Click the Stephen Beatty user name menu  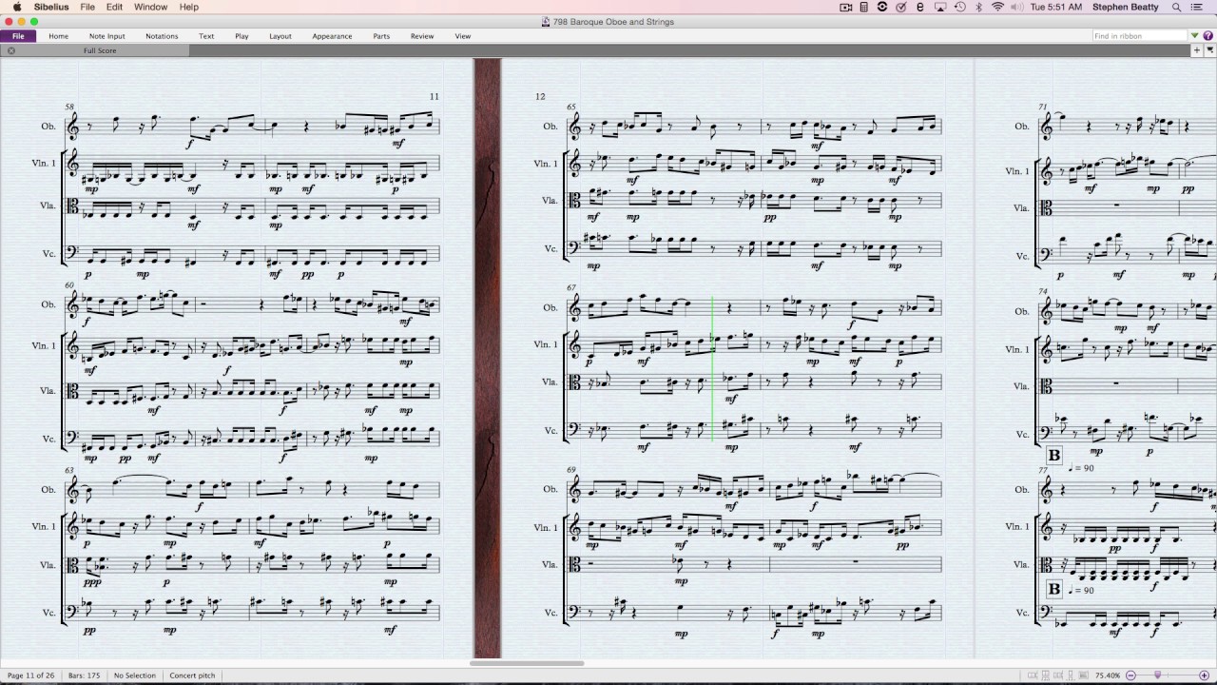[1125, 7]
